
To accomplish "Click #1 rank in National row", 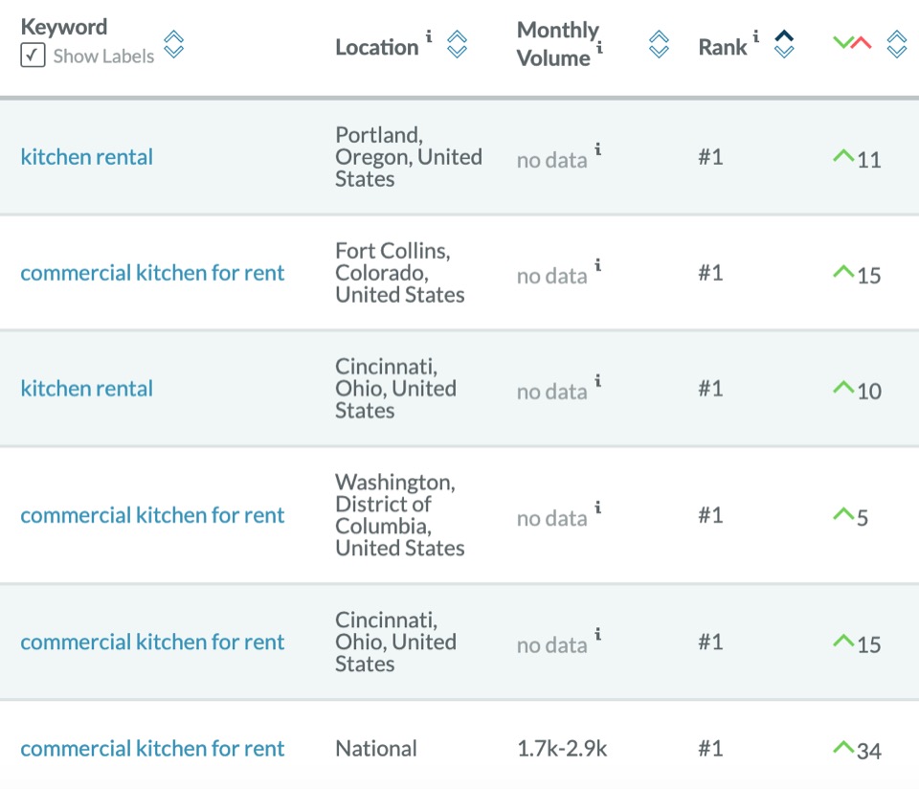I will (710, 749).
